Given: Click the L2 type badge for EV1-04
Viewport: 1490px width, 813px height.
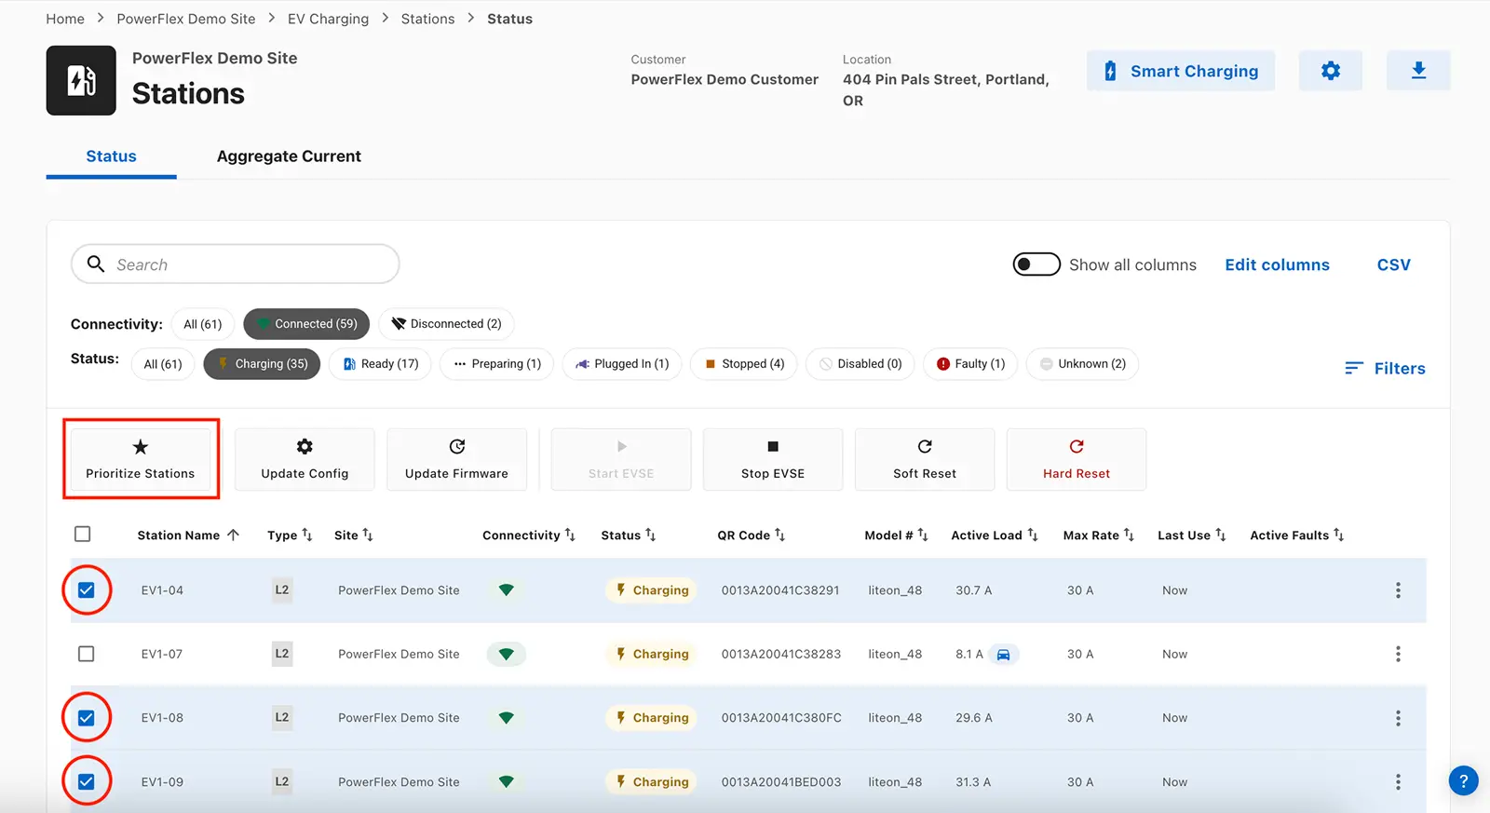Looking at the screenshot, I should 282,590.
